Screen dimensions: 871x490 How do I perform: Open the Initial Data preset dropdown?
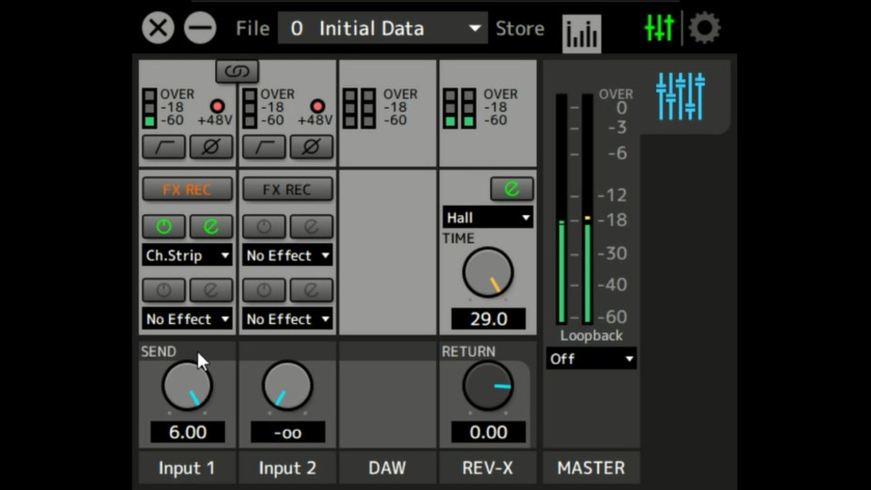pos(382,28)
